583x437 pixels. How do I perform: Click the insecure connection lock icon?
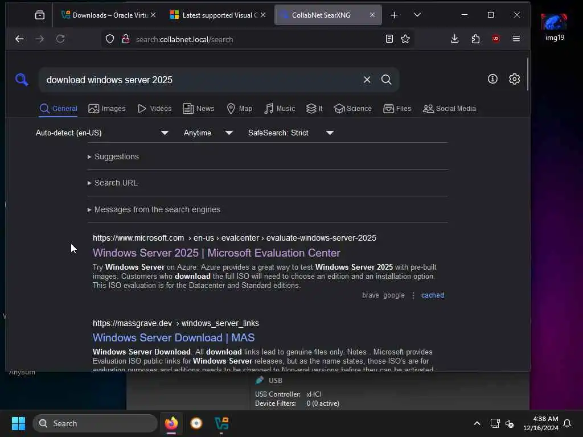pyautogui.click(x=126, y=39)
